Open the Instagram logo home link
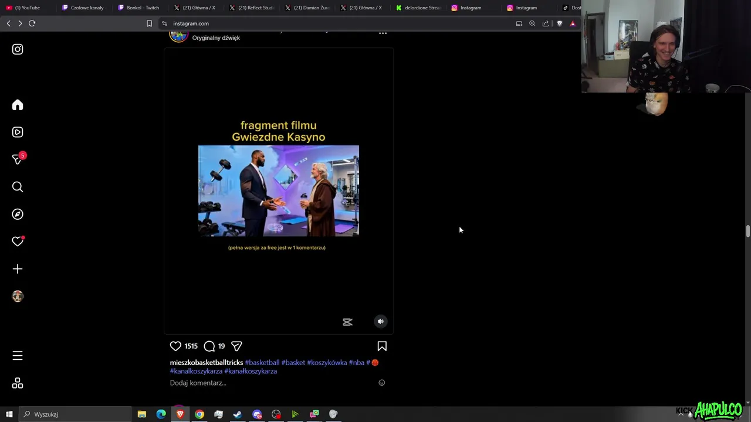This screenshot has height=422, width=751. [x=18, y=49]
